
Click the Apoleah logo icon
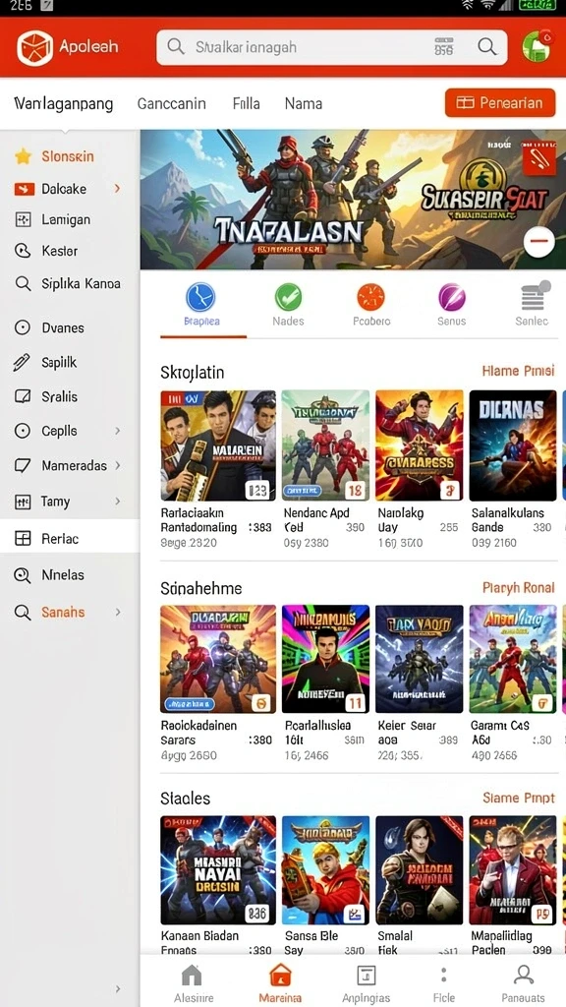point(34,47)
